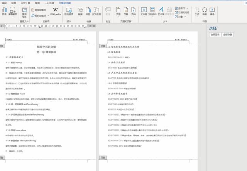Image resolution: width=247 pixels, height=171 pixels.
Task: Insert a 签名行 signature line
Action: (x=180, y=8)
